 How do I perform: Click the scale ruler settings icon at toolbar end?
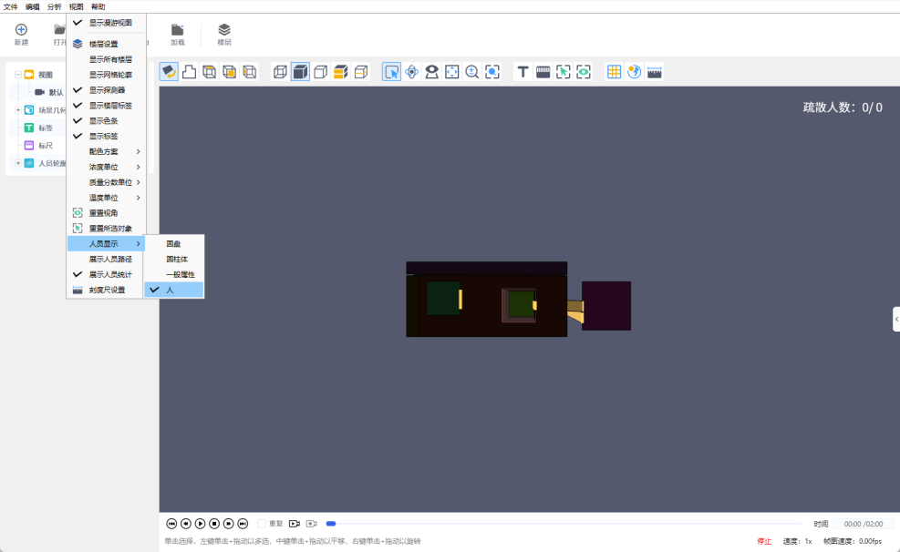click(x=655, y=72)
